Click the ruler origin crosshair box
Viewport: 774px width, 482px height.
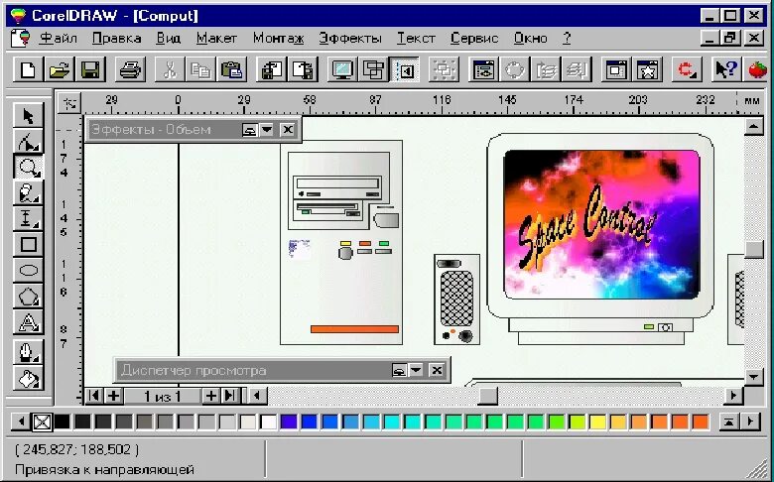coord(70,103)
